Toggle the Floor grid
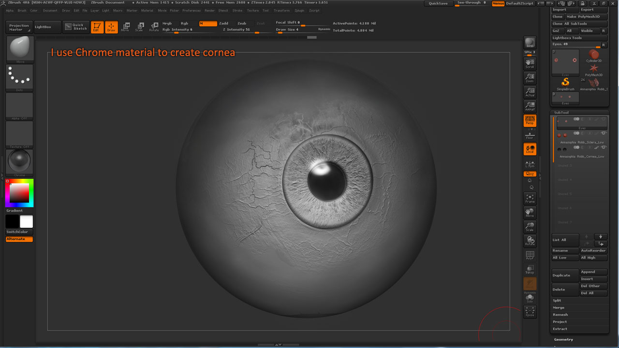Viewport: 619px width, 348px height. [x=530, y=135]
